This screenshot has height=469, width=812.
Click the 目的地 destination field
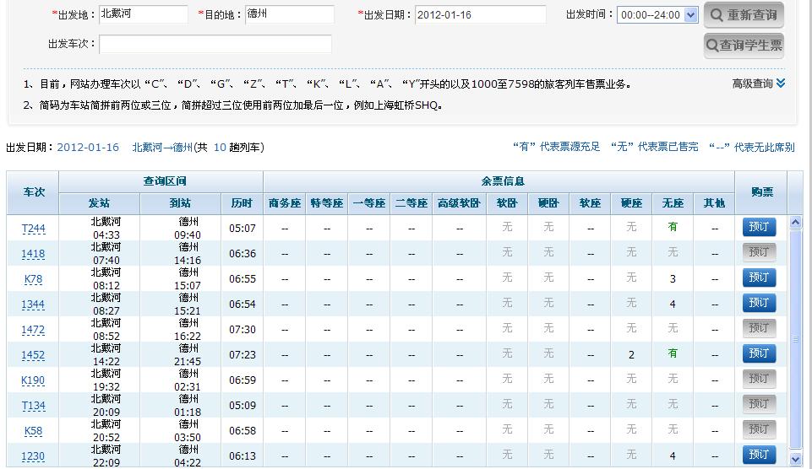point(290,14)
